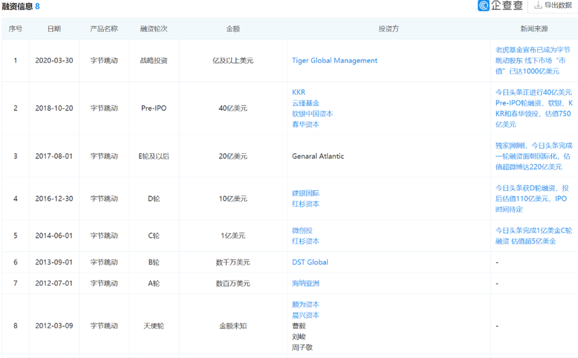Viewport: 578px width, 358px height.
Task: Open Tiger Global Management investor link
Action: point(335,61)
